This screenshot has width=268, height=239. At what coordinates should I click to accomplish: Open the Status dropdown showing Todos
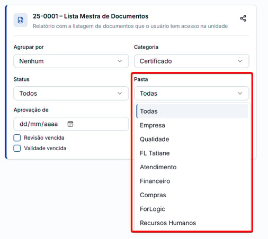click(71, 93)
